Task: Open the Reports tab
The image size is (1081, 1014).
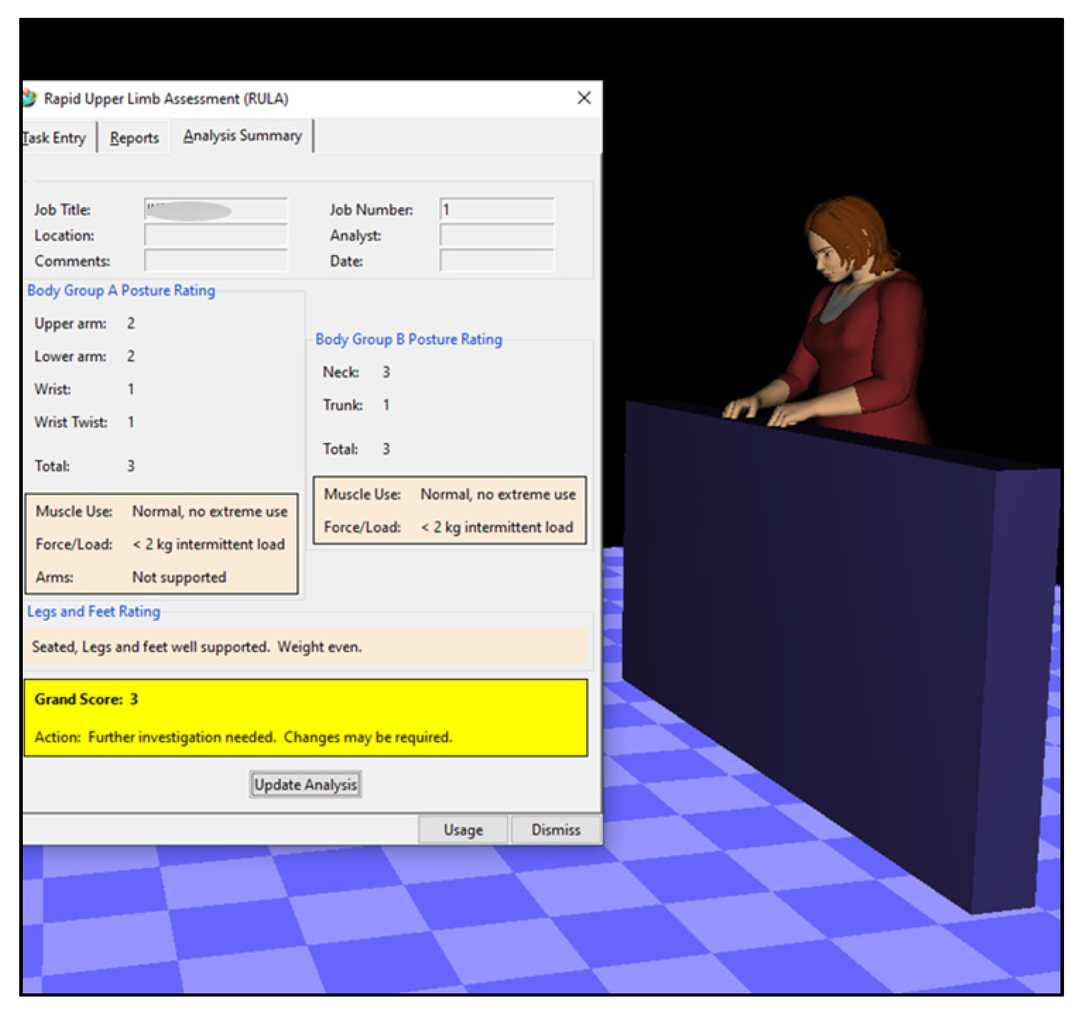Action: [x=134, y=138]
